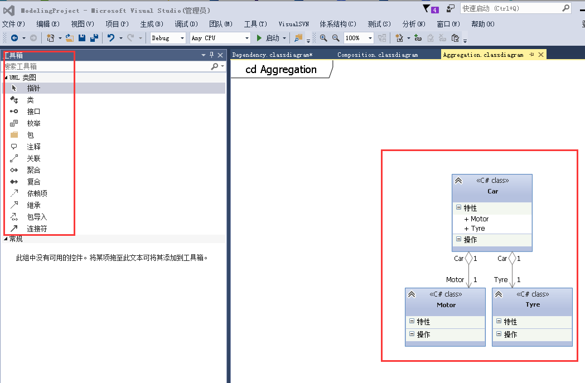Open the toolbox window position dropdown arrow
Screen dimensions: 585x383
click(204, 55)
